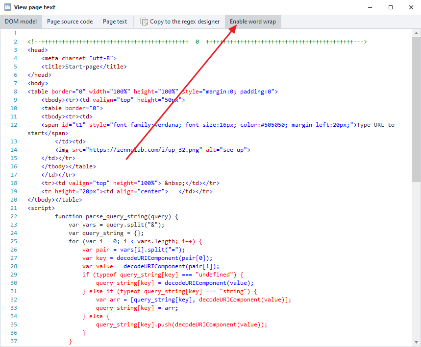Click the meta charset="utf-8" line
The height and width of the screenshot is (347, 421).
79,58
